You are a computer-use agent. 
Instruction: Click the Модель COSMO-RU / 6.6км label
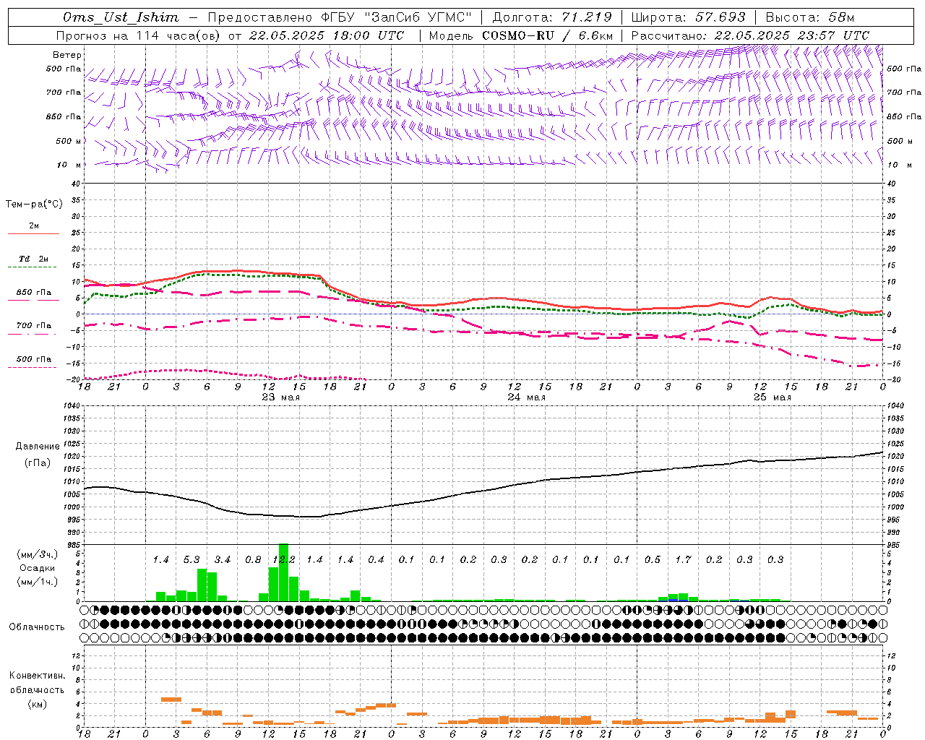point(521,35)
